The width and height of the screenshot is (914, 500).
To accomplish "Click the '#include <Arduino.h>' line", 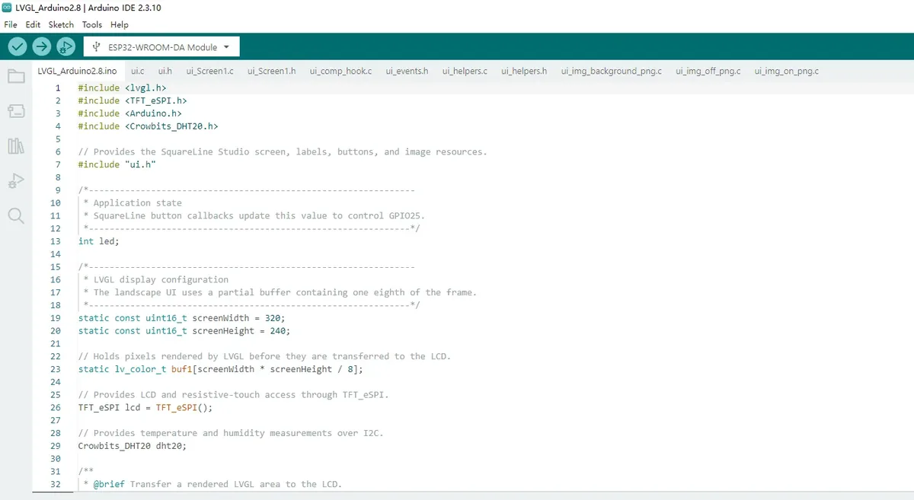I will pyautogui.click(x=129, y=113).
